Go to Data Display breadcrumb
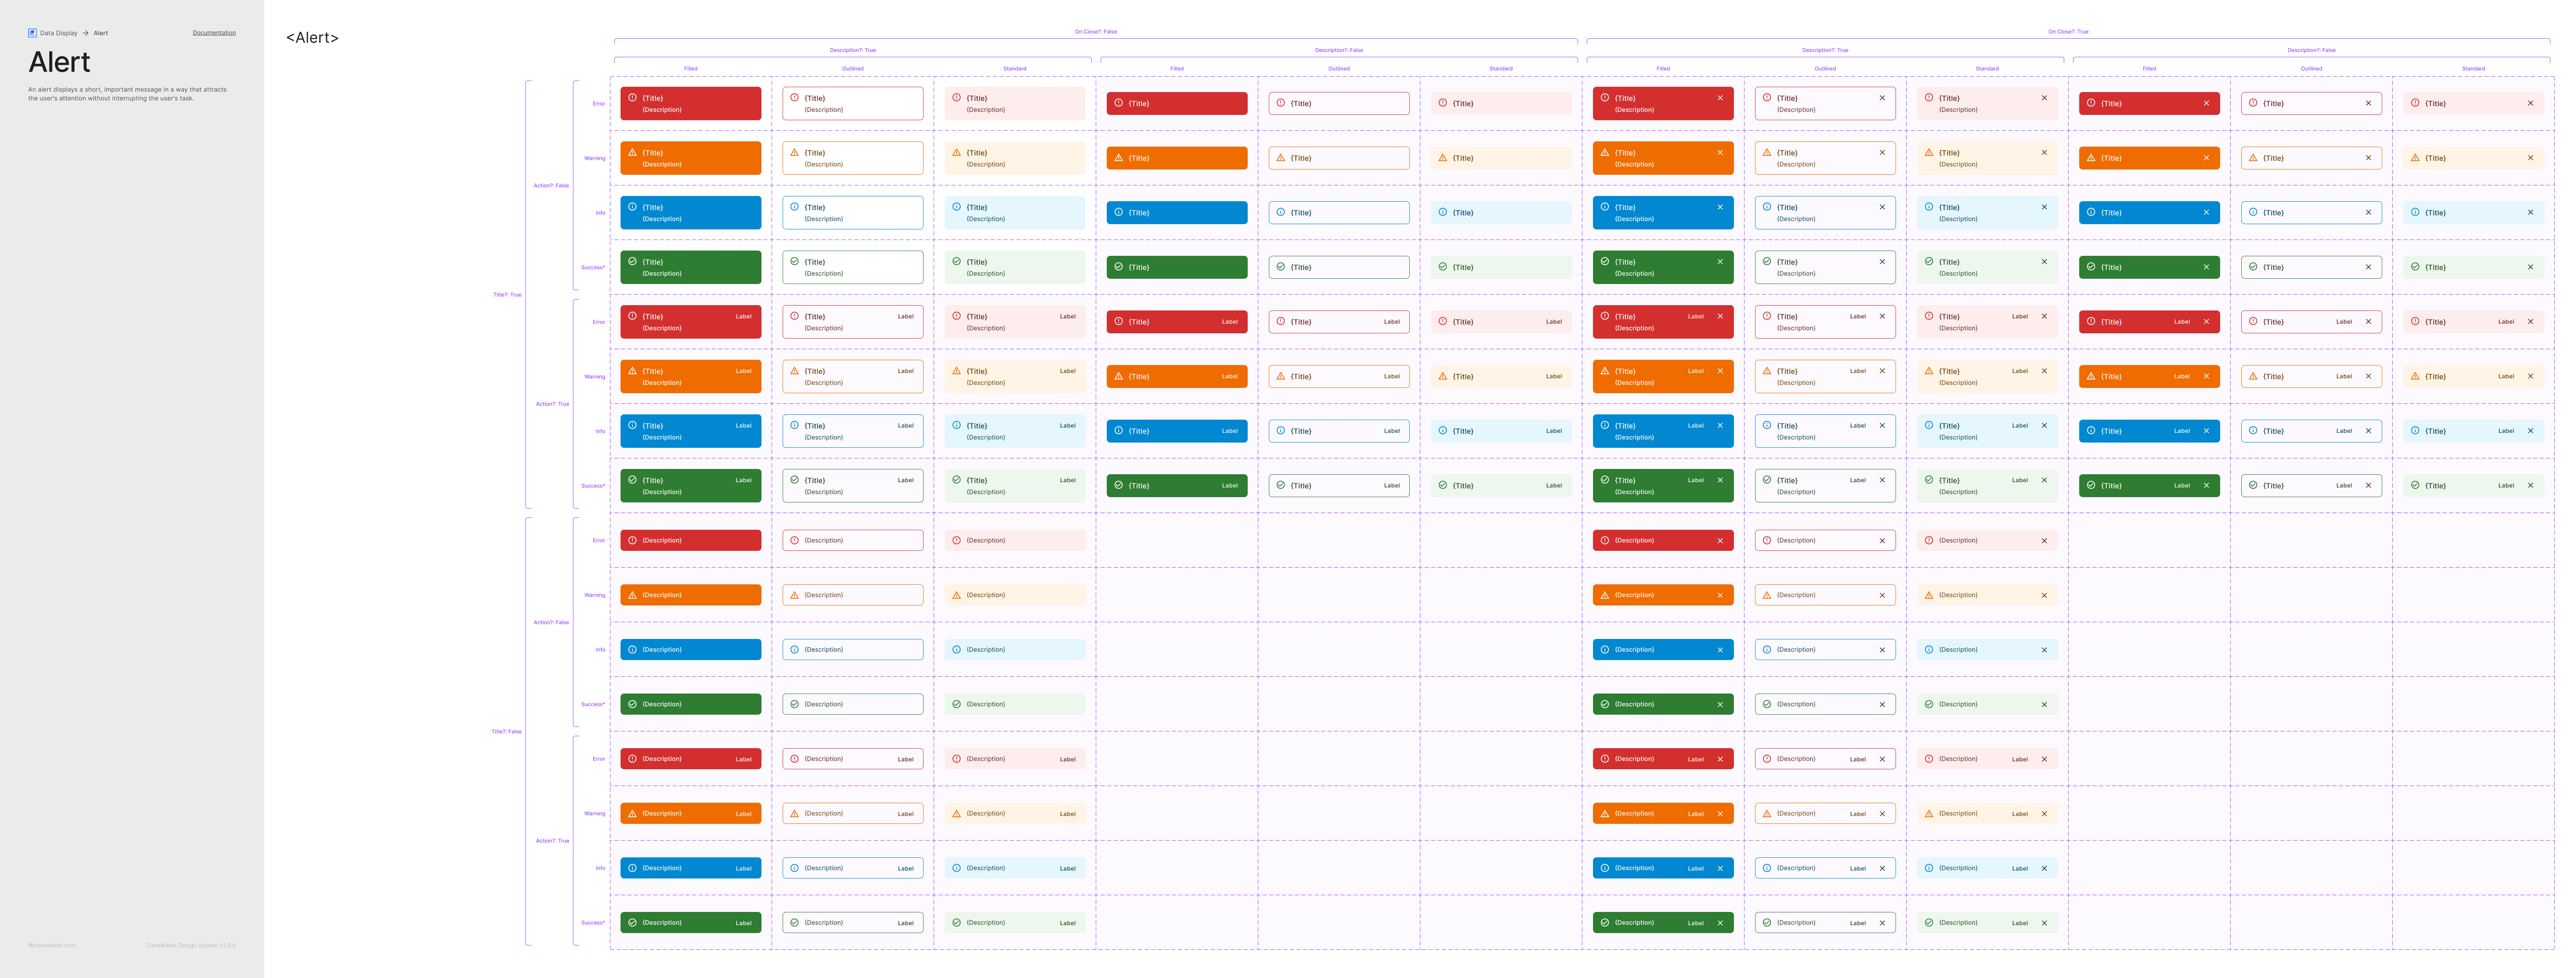Image resolution: width=2576 pixels, height=978 pixels. [58, 33]
